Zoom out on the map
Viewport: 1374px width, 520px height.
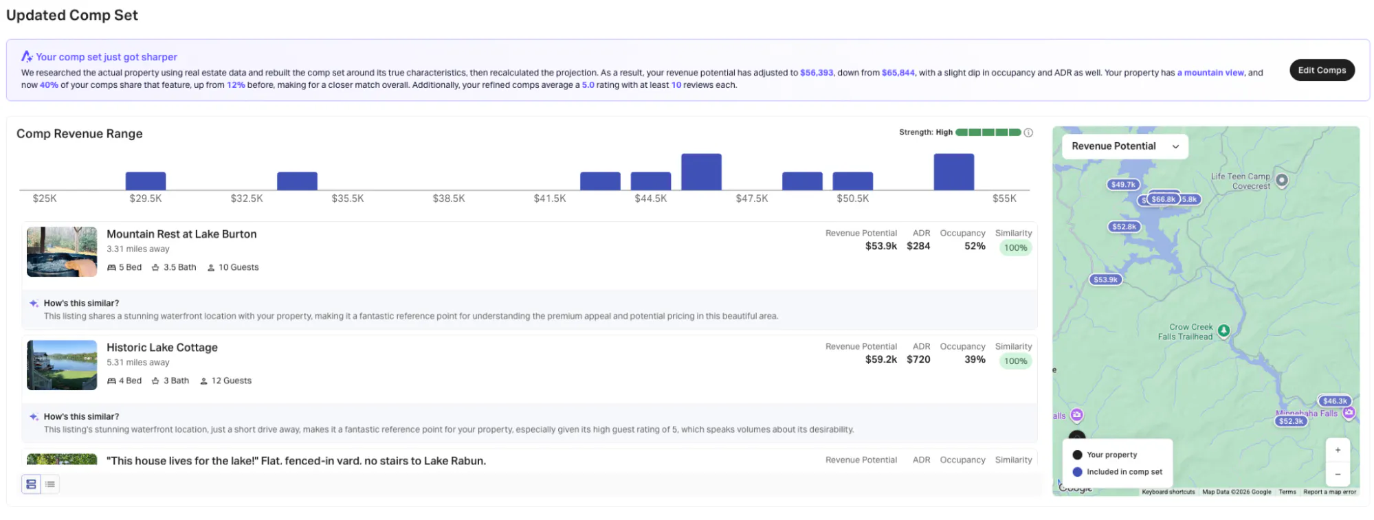pyautogui.click(x=1338, y=474)
